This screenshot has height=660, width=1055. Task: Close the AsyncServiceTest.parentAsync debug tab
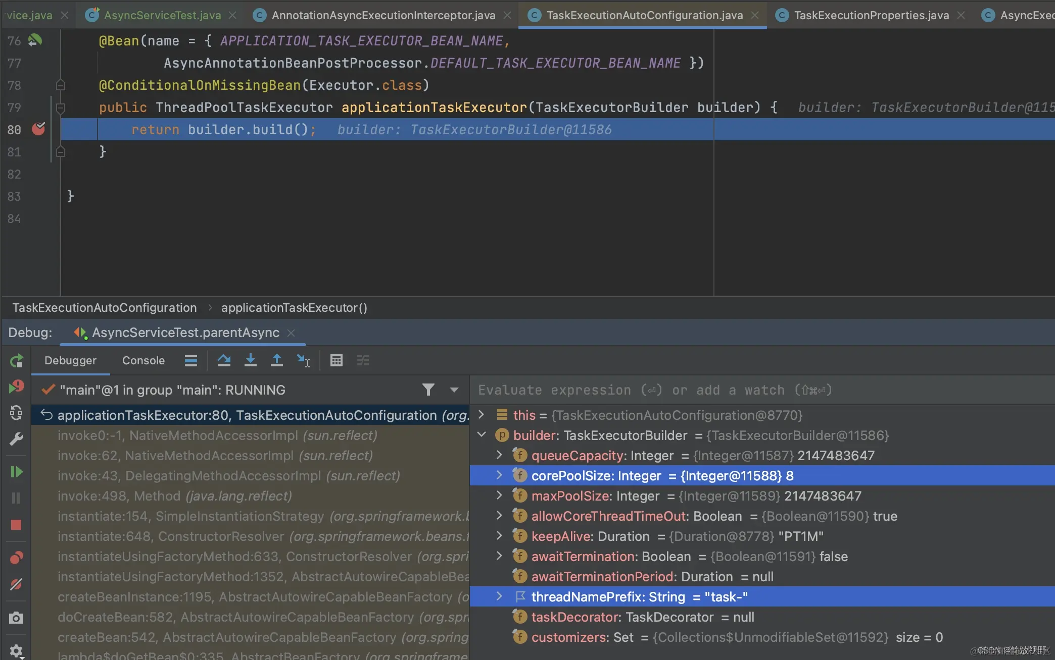(291, 333)
